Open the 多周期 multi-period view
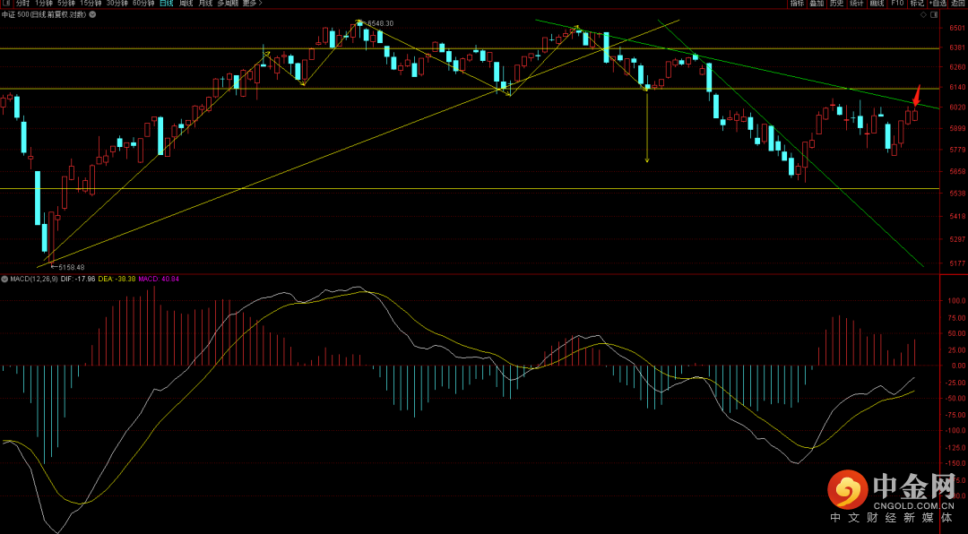 tap(228, 3)
